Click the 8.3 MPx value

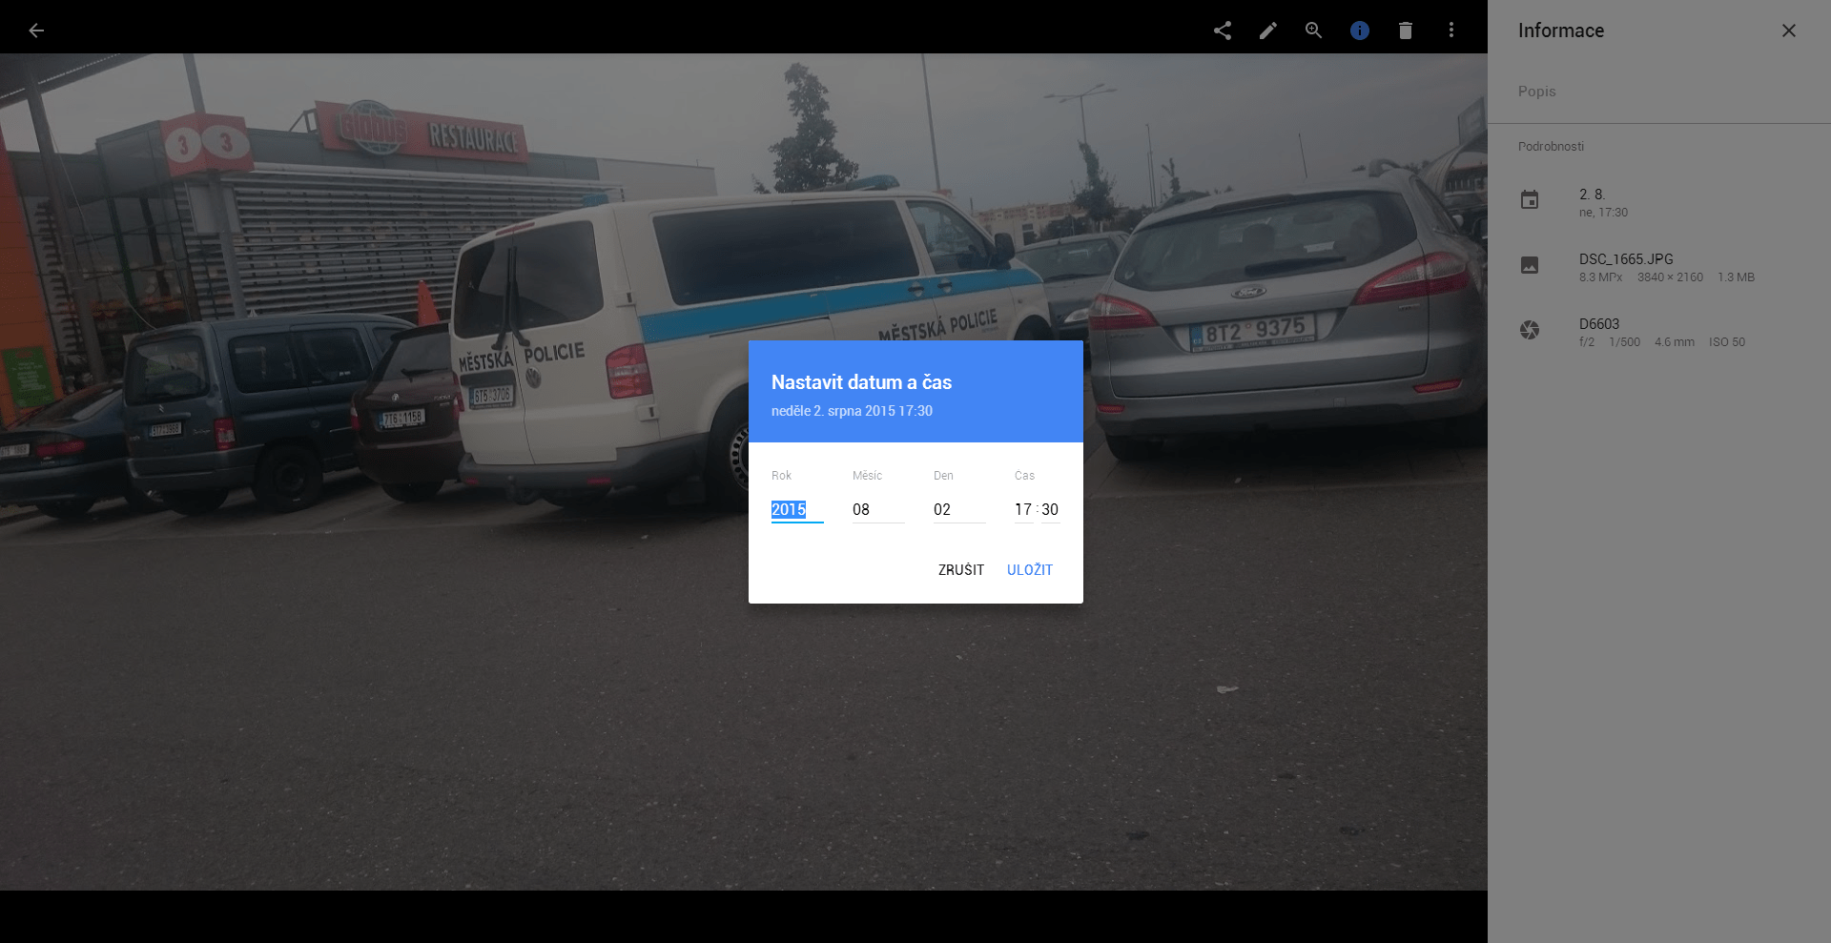[x=1600, y=277]
